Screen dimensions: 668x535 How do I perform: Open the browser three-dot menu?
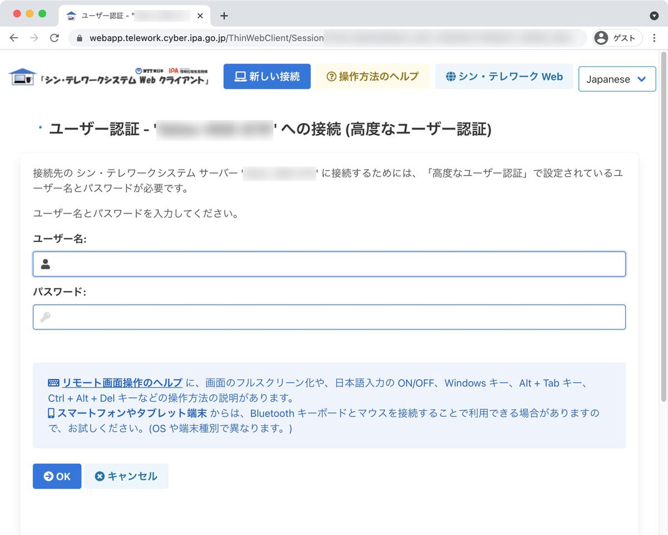pyautogui.click(x=655, y=38)
